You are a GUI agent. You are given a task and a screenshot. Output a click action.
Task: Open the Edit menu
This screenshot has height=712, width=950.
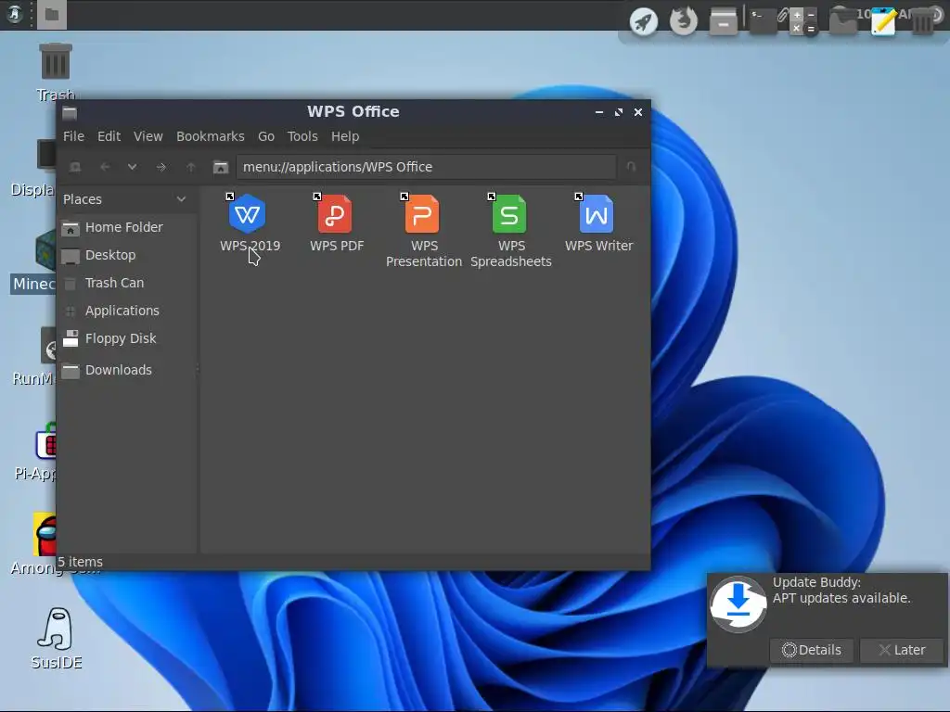click(109, 136)
